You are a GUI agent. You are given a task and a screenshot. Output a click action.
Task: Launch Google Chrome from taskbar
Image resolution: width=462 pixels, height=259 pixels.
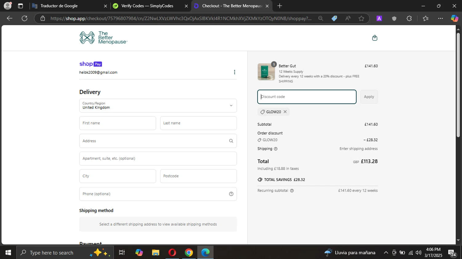[189, 253]
